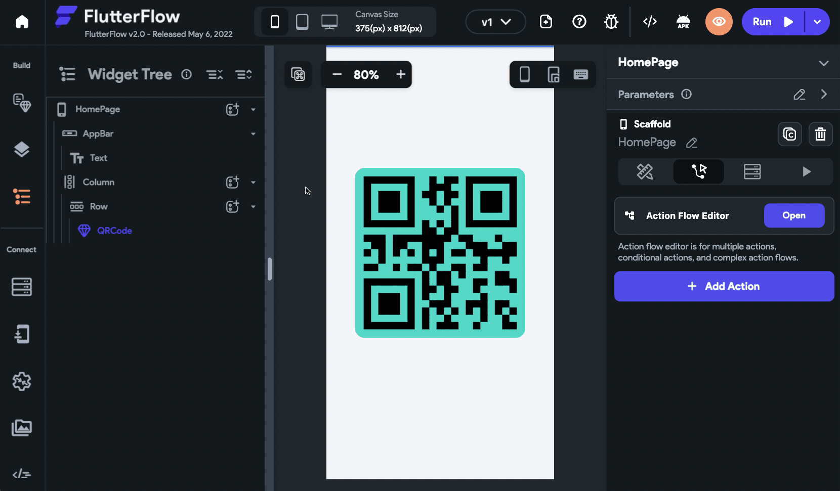
Task: Expand the Run button dropdown arrow
Action: [x=817, y=22]
